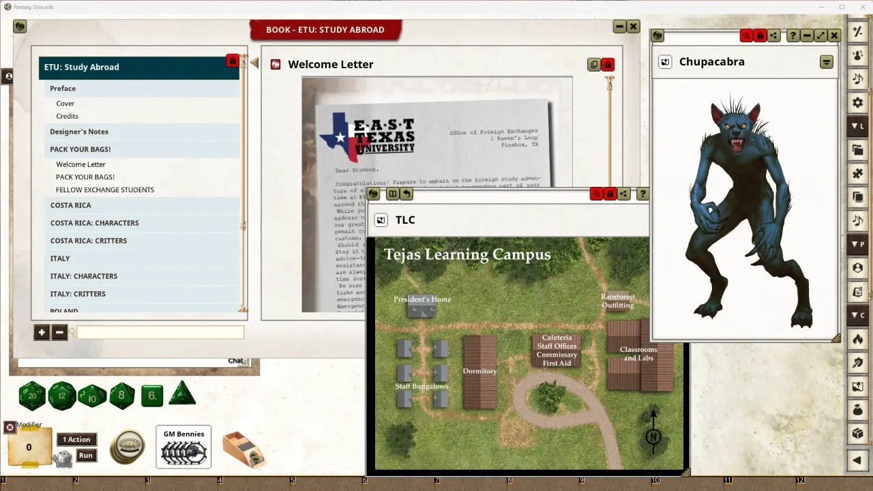Click the book index search field
Image resolution: width=873 pixels, height=491 pixels.
(160, 332)
